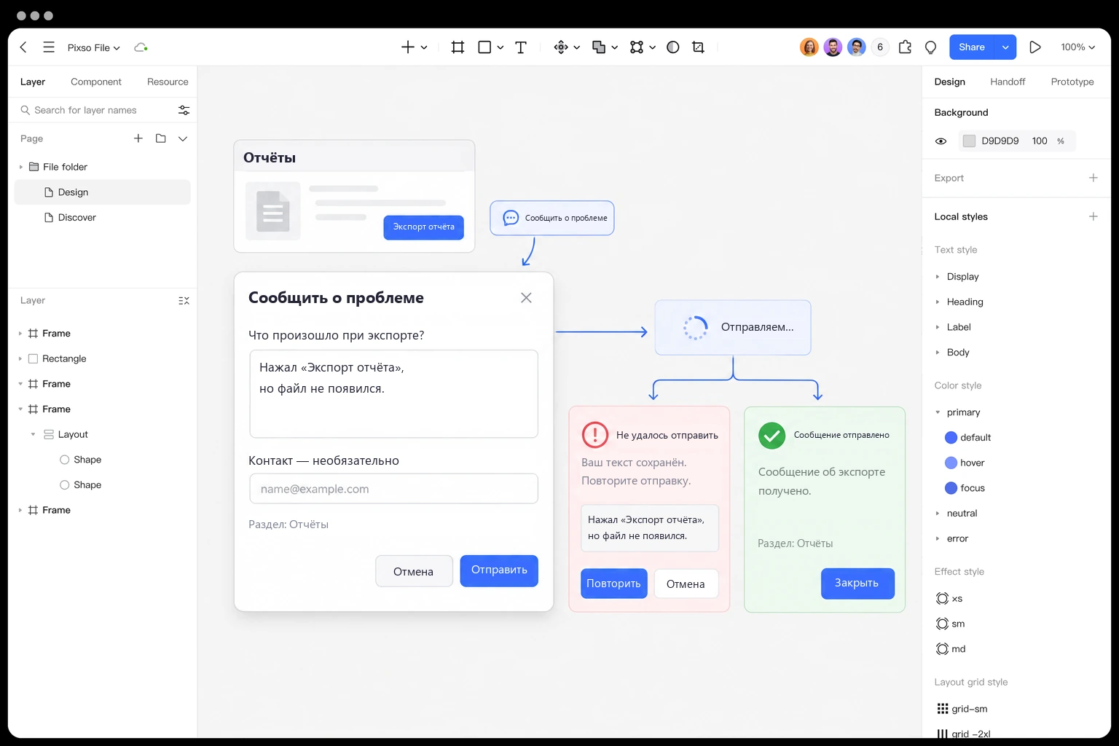Expand the Heading text style group
This screenshot has width=1119, height=746.
[938, 302]
